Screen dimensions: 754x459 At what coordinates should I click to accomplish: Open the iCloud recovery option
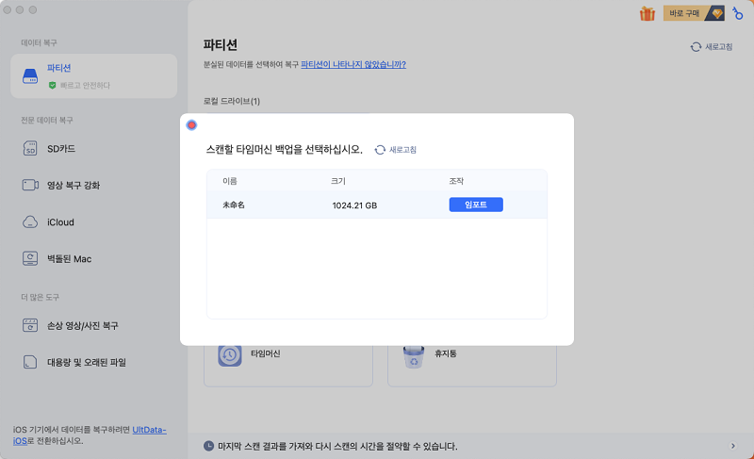[x=60, y=222]
